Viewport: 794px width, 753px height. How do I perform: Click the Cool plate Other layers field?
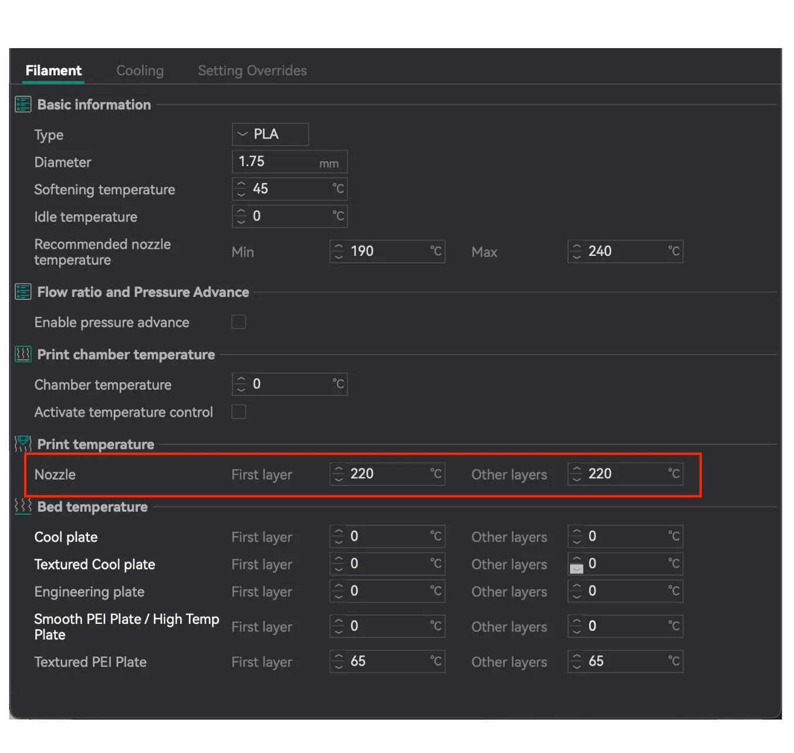tap(626, 536)
